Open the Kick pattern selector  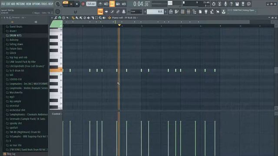coord(155,12)
